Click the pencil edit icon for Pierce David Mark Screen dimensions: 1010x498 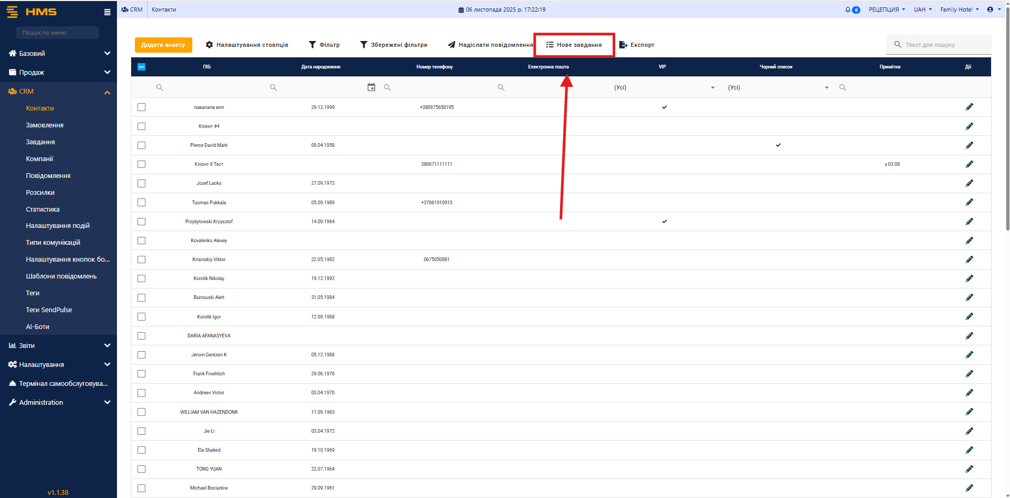click(x=969, y=145)
